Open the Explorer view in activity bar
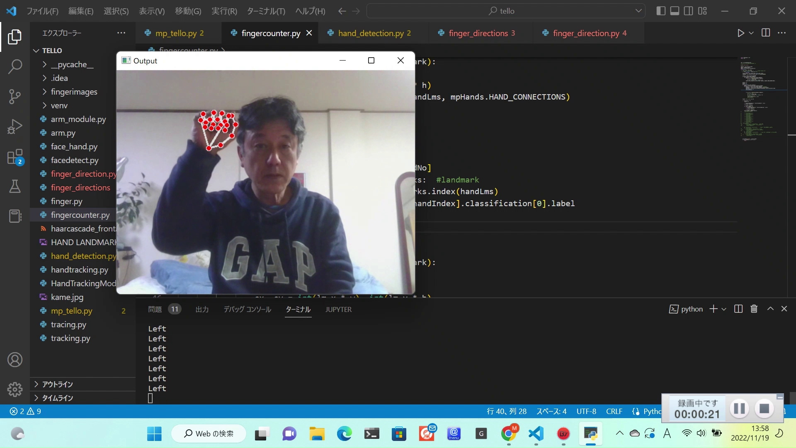 [15, 37]
